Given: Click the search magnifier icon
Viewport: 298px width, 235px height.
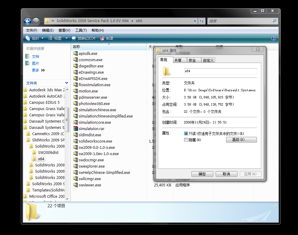Looking at the screenshot, I should tap(274, 21).
